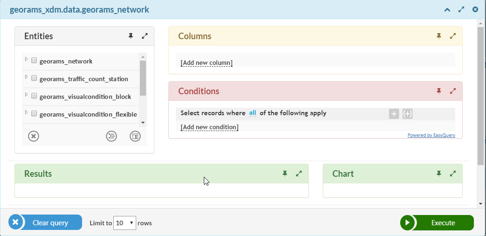Expand the Chart panel
The width and height of the screenshot is (486, 236).
coord(453,174)
